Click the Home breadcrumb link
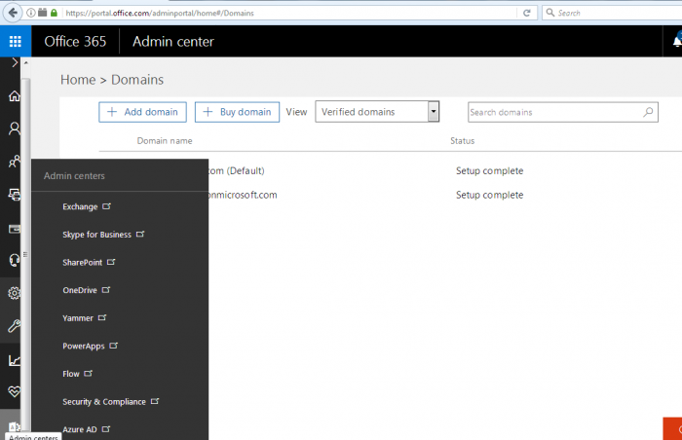Screen dimensions: 682x440 click(78, 80)
